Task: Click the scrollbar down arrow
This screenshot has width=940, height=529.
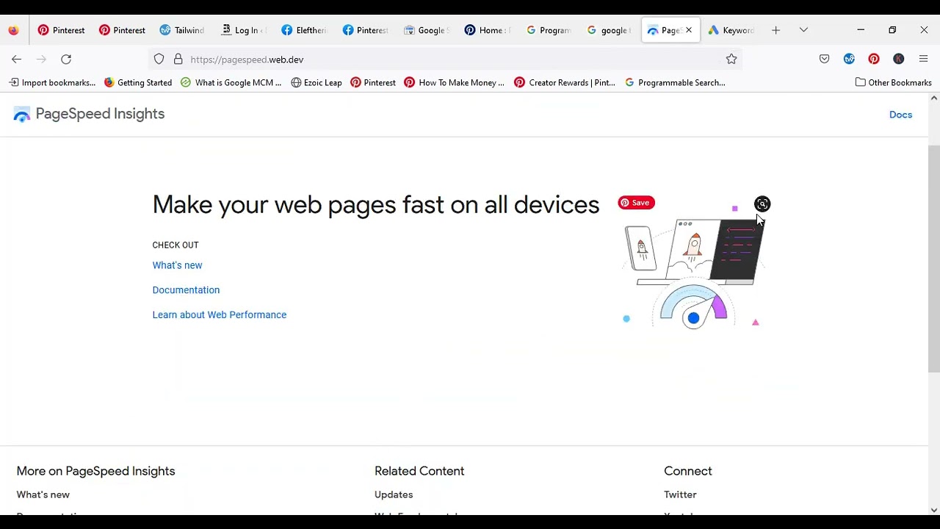Action: click(x=934, y=510)
